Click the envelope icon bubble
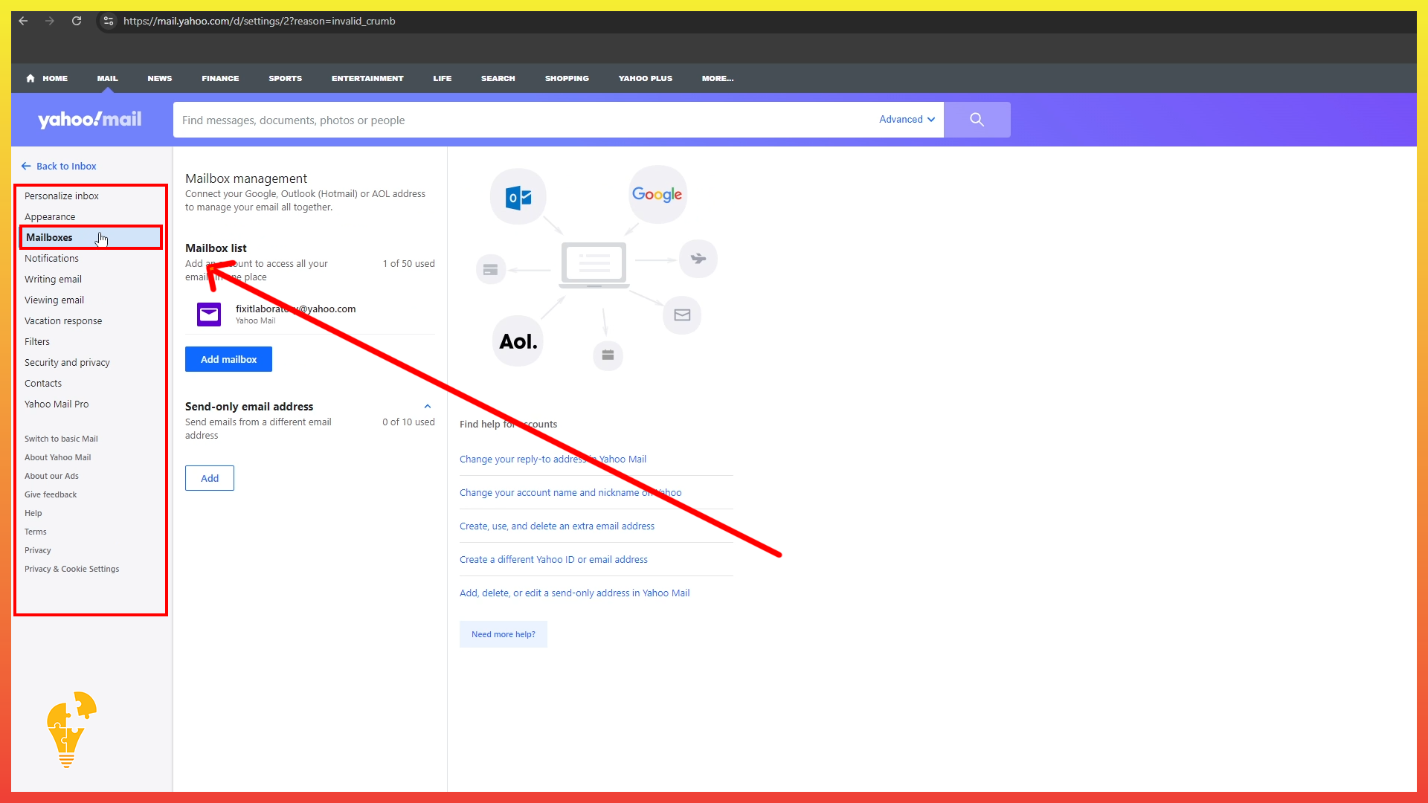This screenshot has width=1428, height=803. pyautogui.click(x=682, y=315)
